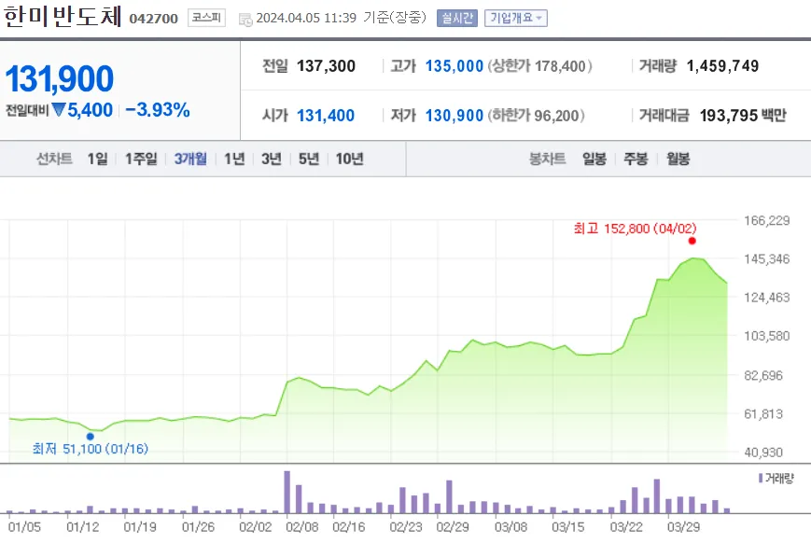The height and width of the screenshot is (543, 811).
Task: Click the 01/05 date axis label
Action: pyautogui.click(x=24, y=527)
